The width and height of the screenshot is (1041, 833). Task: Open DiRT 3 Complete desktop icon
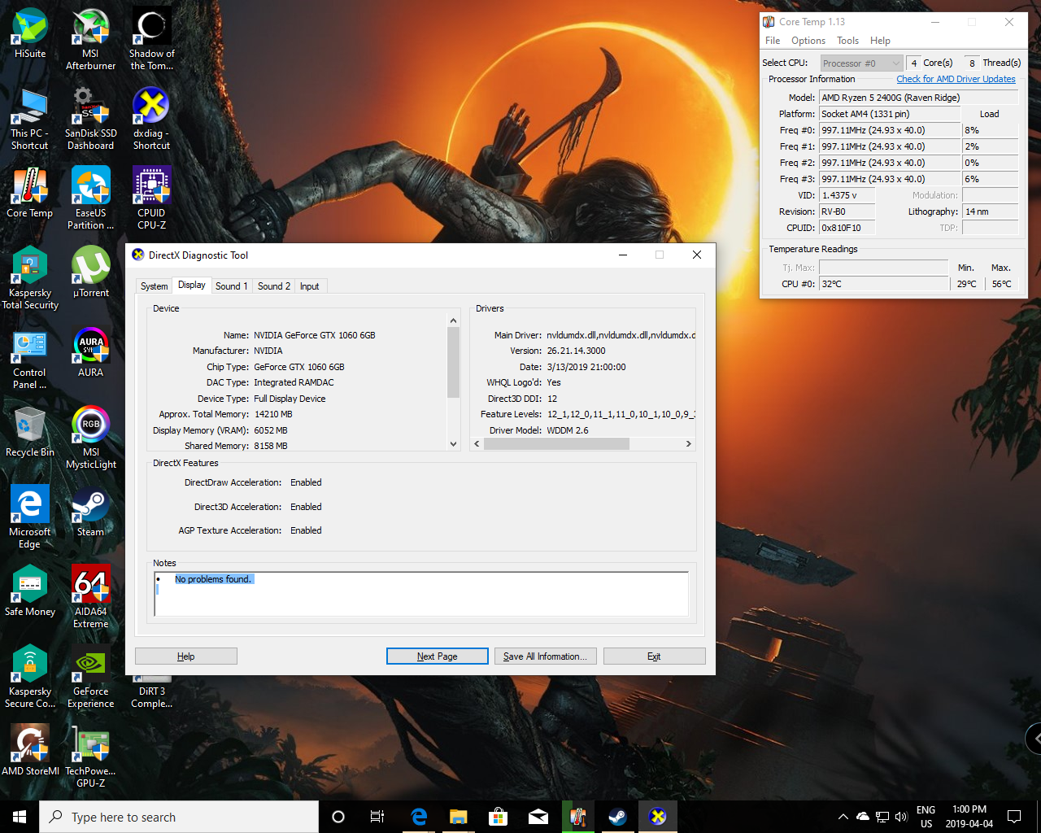(151, 691)
